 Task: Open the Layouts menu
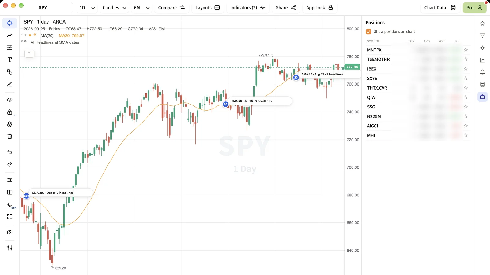click(x=208, y=8)
